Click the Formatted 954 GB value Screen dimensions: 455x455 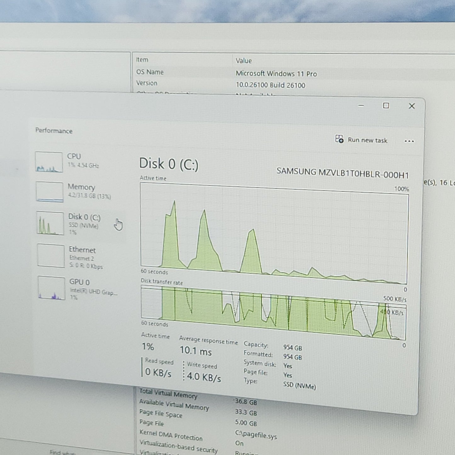pos(293,357)
